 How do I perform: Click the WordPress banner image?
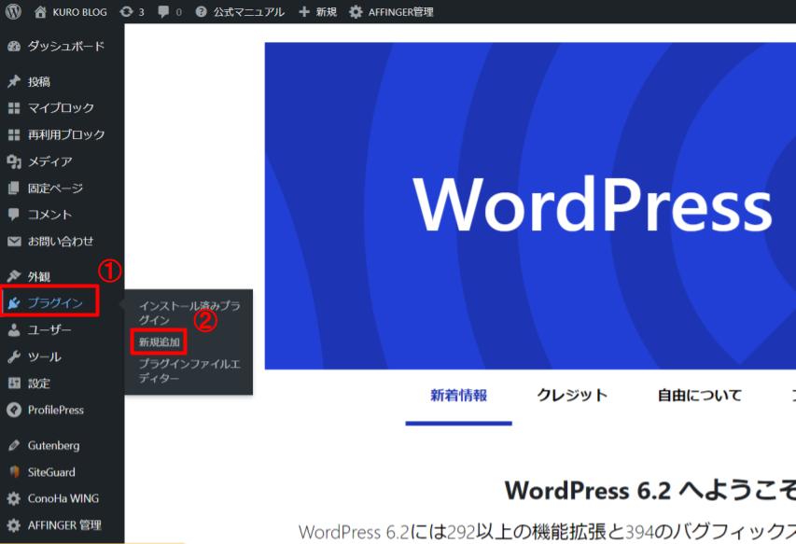tap(530, 206)
